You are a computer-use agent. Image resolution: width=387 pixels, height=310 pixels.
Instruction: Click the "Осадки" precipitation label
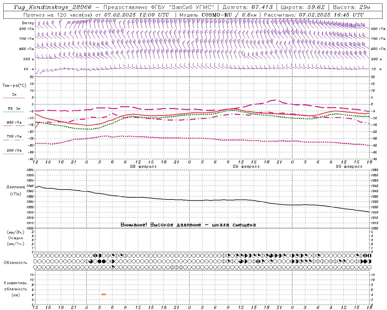(16, 238)
